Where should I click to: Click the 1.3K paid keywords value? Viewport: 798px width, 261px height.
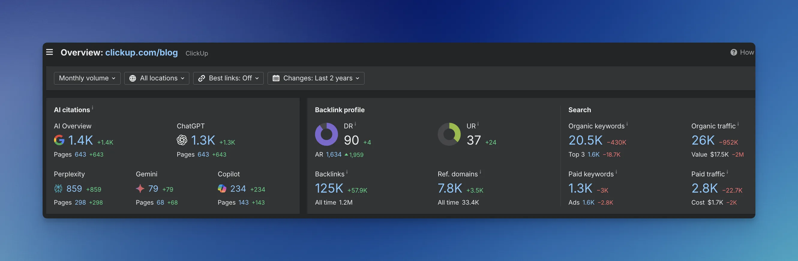point(580,188)
